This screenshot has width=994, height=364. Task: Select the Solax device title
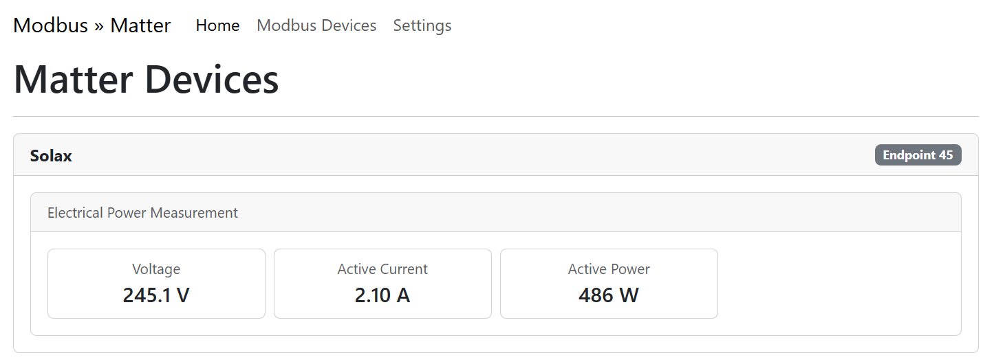[x=51, y=156]
